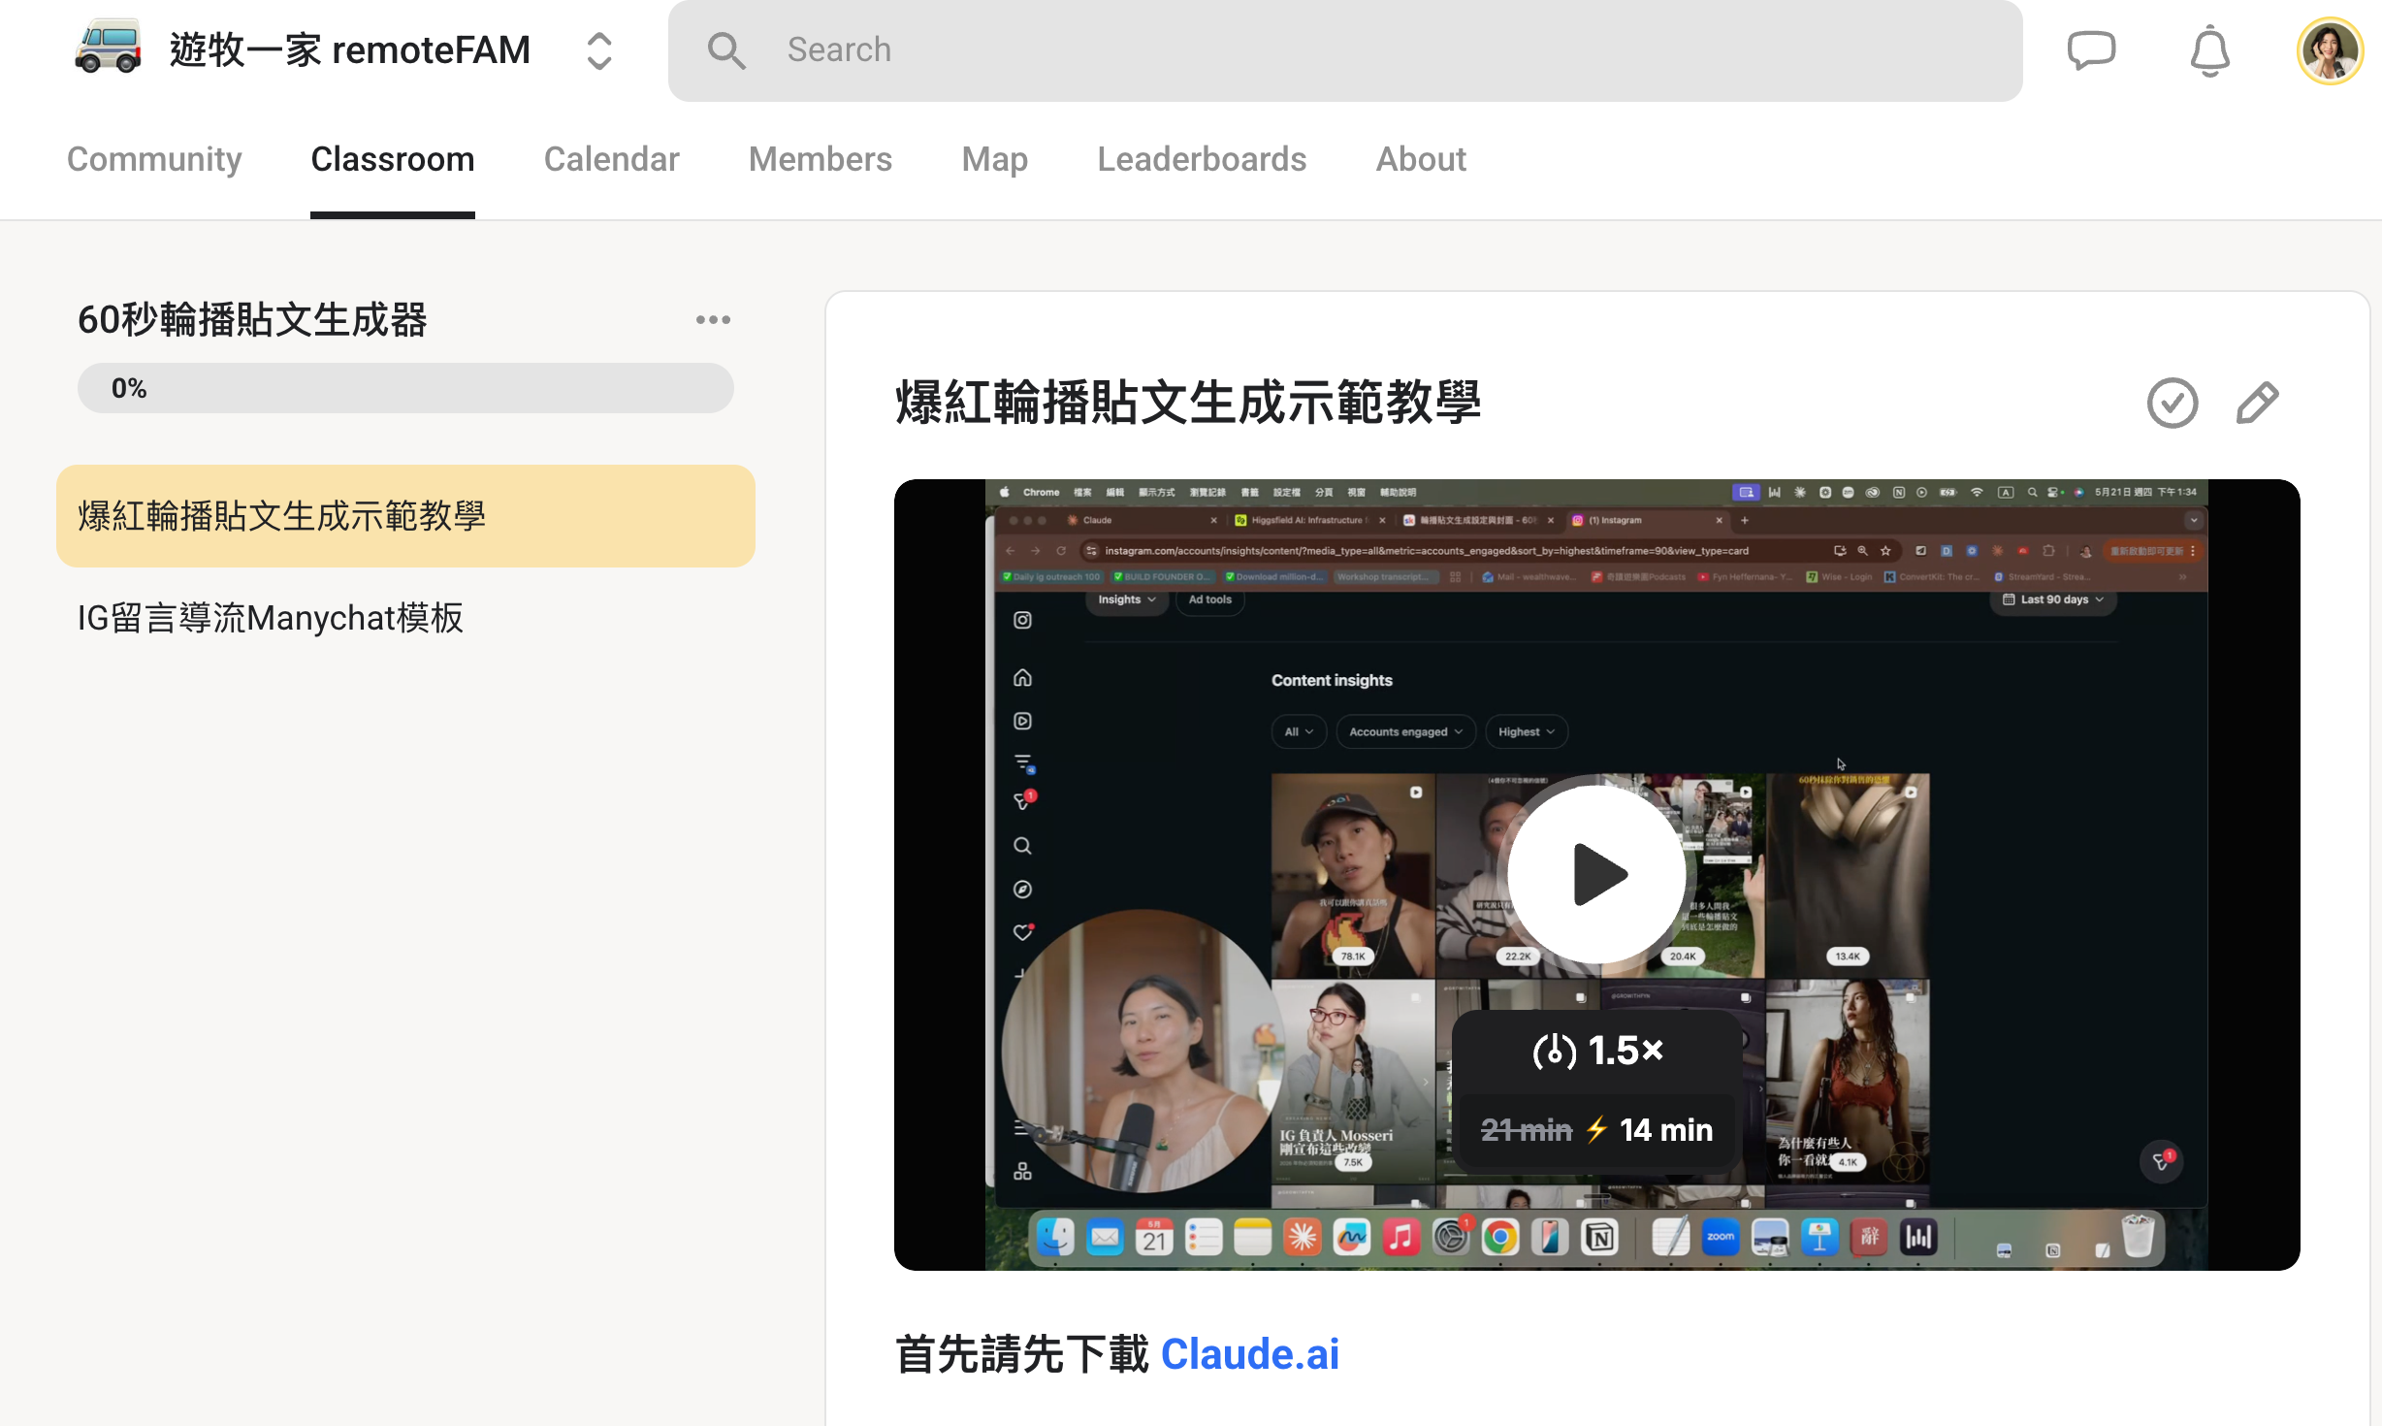The width and height of the screenshot is (2382, 1426).
Task: Switch to the Calendar tab
Action: [611, 158]
